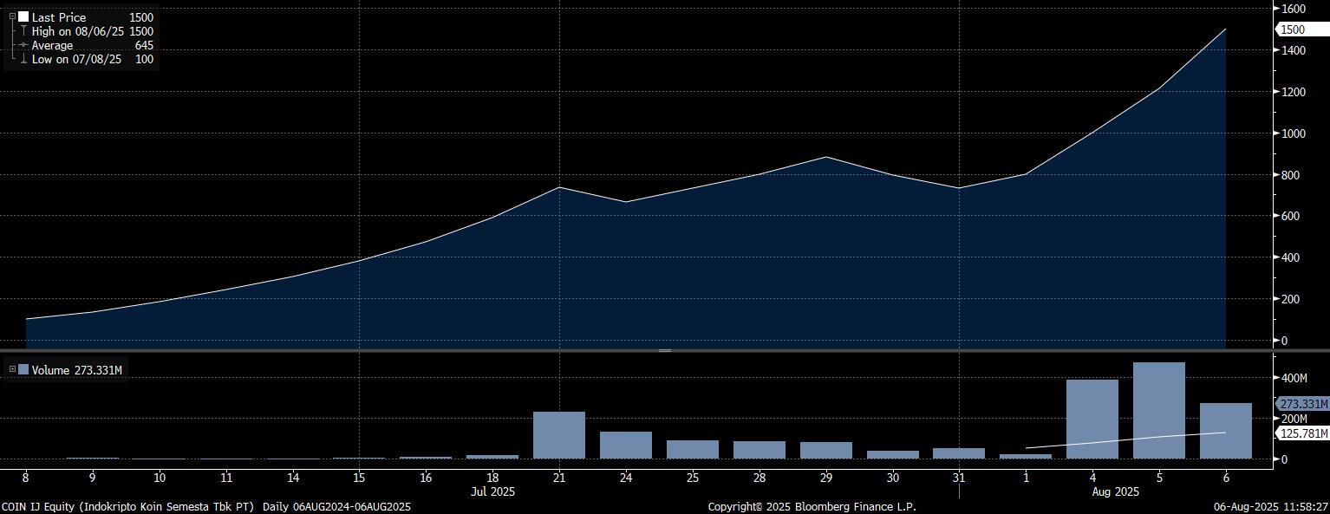The image size is (1330, 514).
Task: Collapse the Last Price legend tree
Action: coord(12,16)
